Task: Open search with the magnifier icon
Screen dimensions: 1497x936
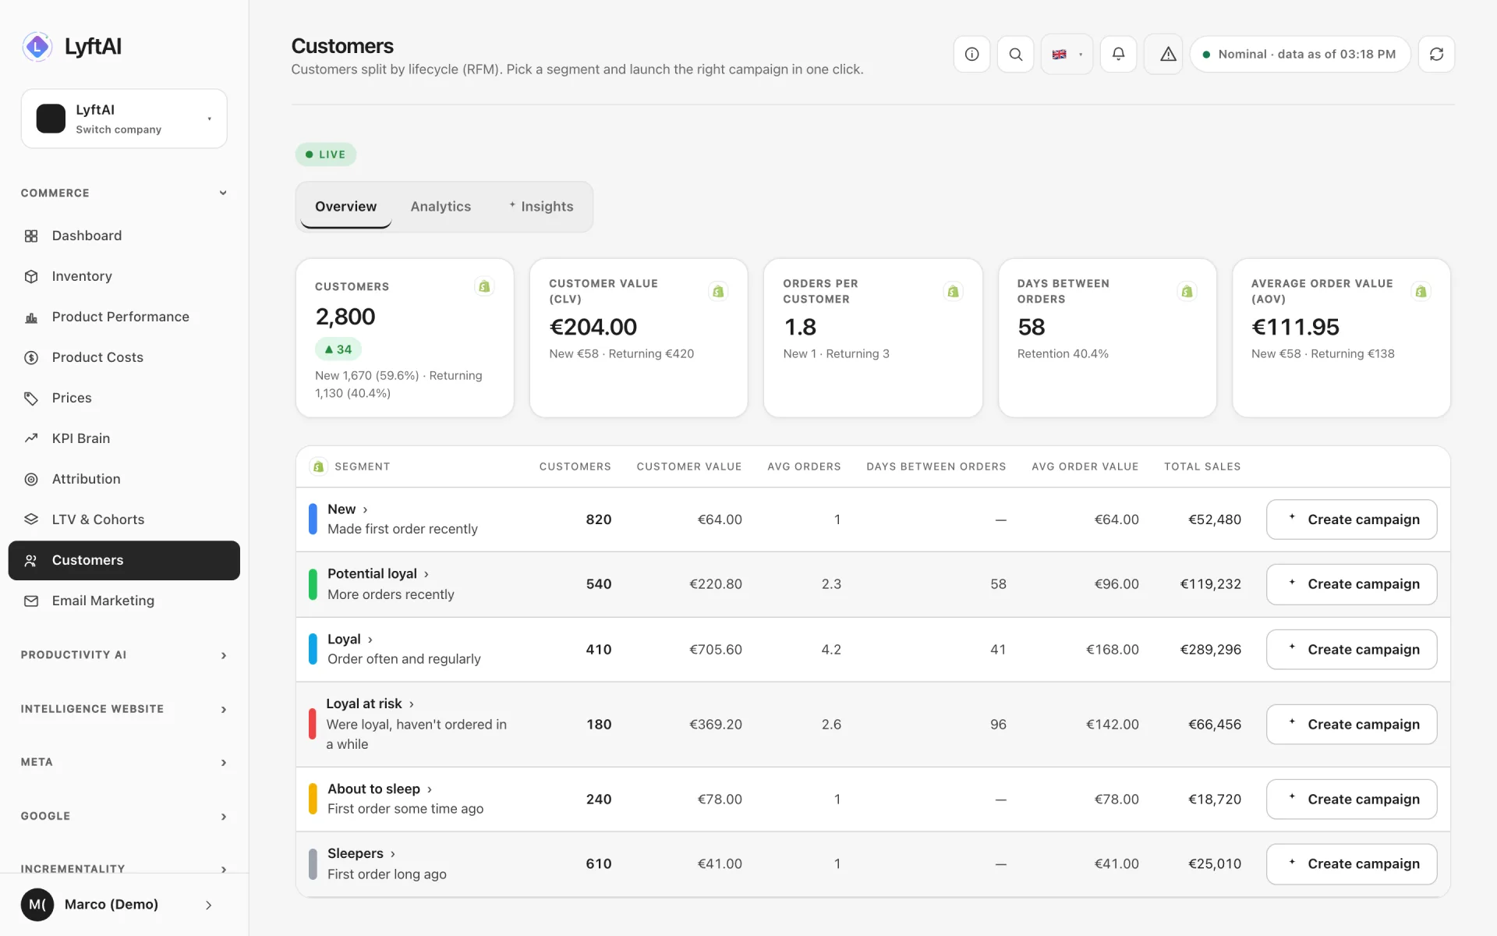Action: [x=1015, y=54]
